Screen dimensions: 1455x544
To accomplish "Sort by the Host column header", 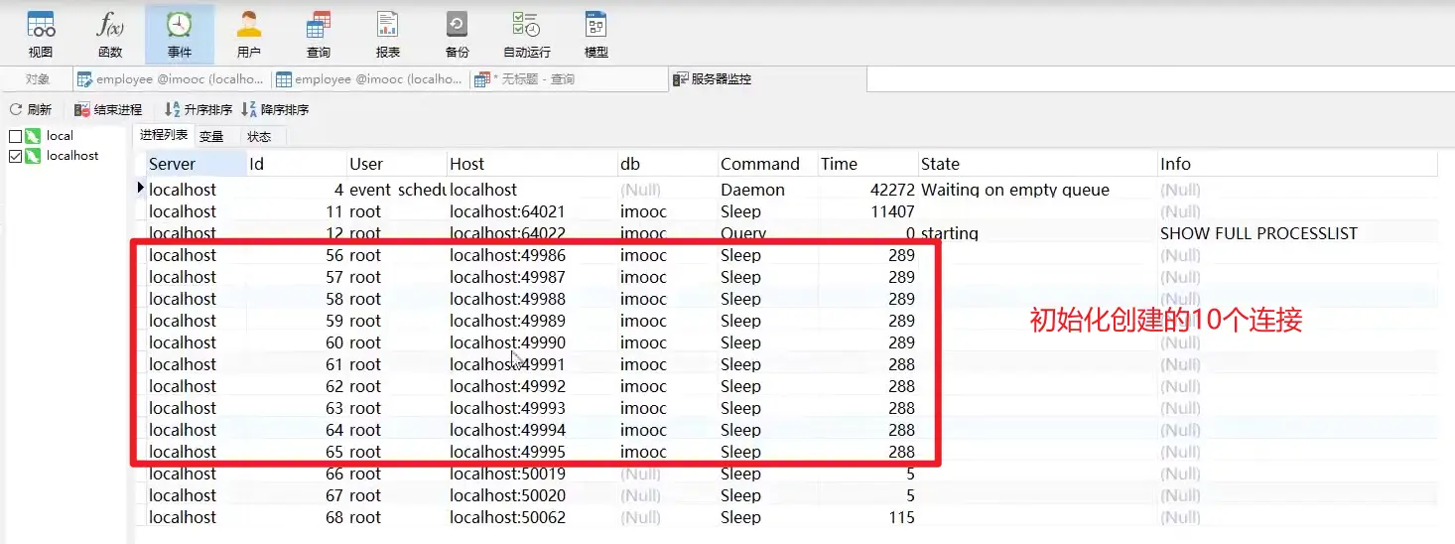I will [x=532, y=164].
